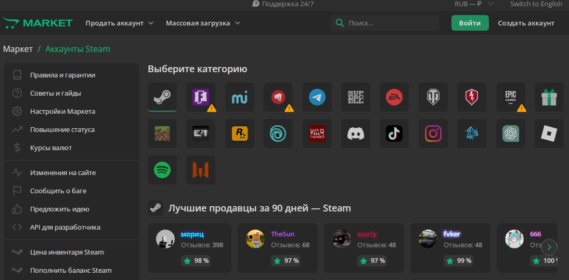Expand the Массовая загрузка dropdown
The width and height of the screenshot is (569, 280).
pos(203,23)
